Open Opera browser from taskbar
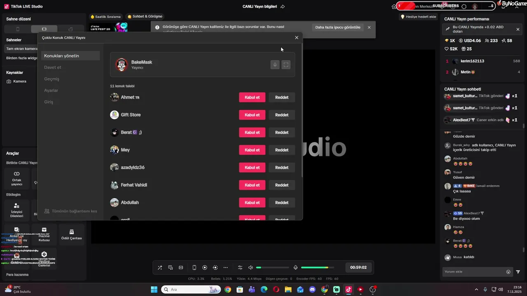 click(276, 289)
